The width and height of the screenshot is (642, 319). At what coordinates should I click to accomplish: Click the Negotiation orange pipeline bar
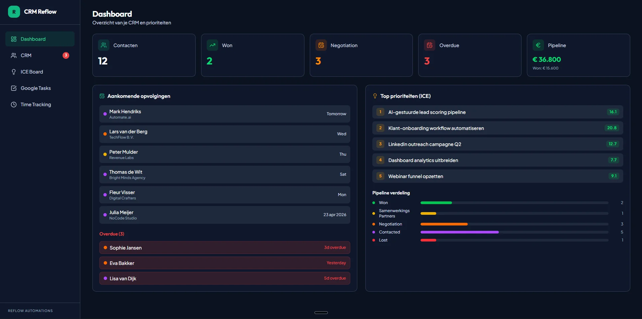click(444, 224)
